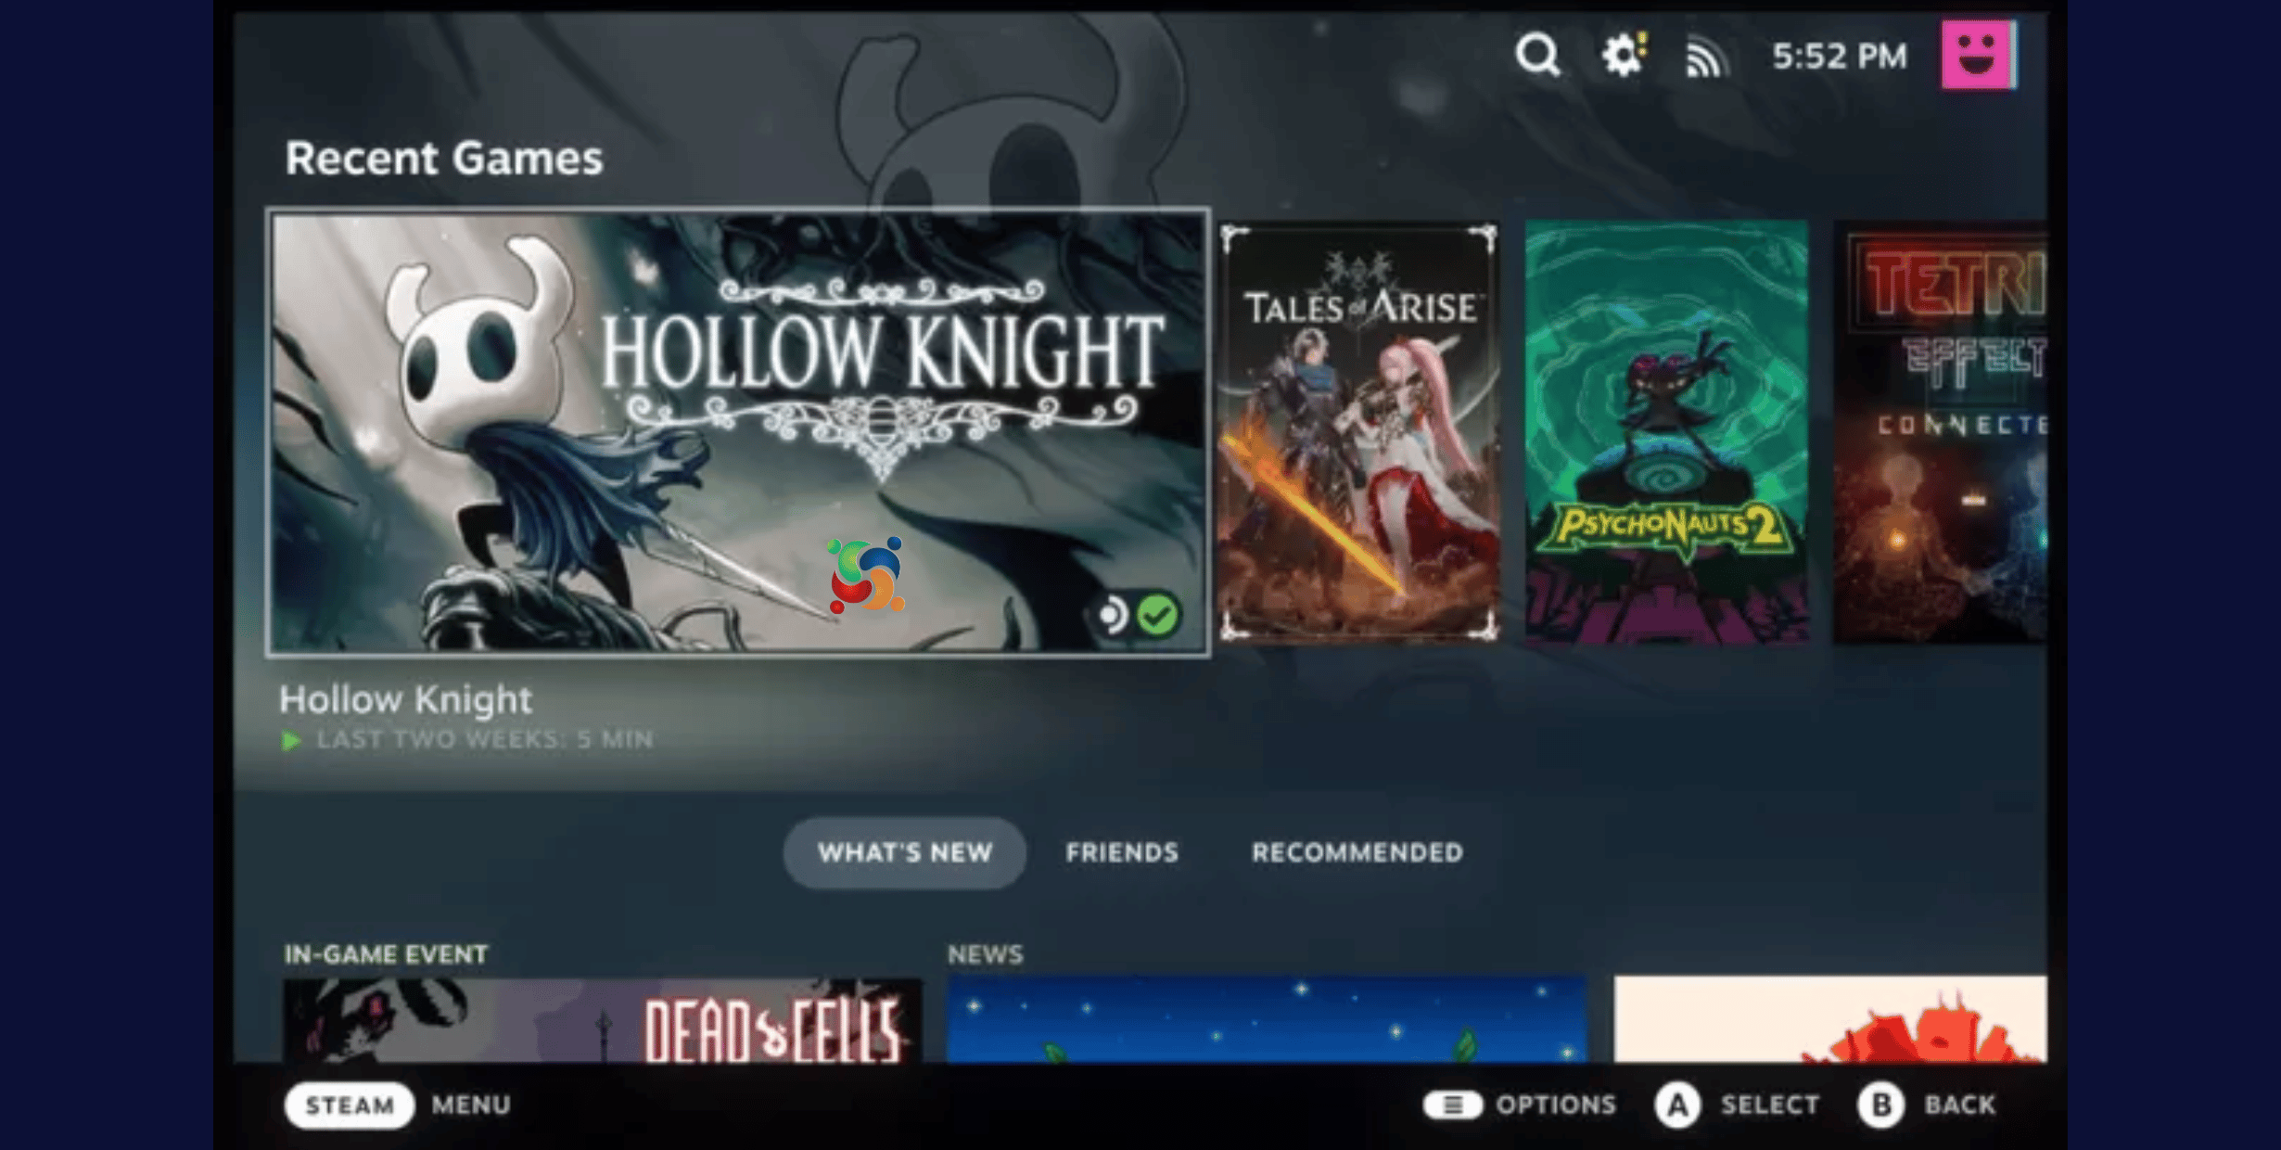The height and width of the screenshot is (1150, 2281).
Task: Click the green verified checkmark on Hollow Knight
Action: [x=1157, y=614]
